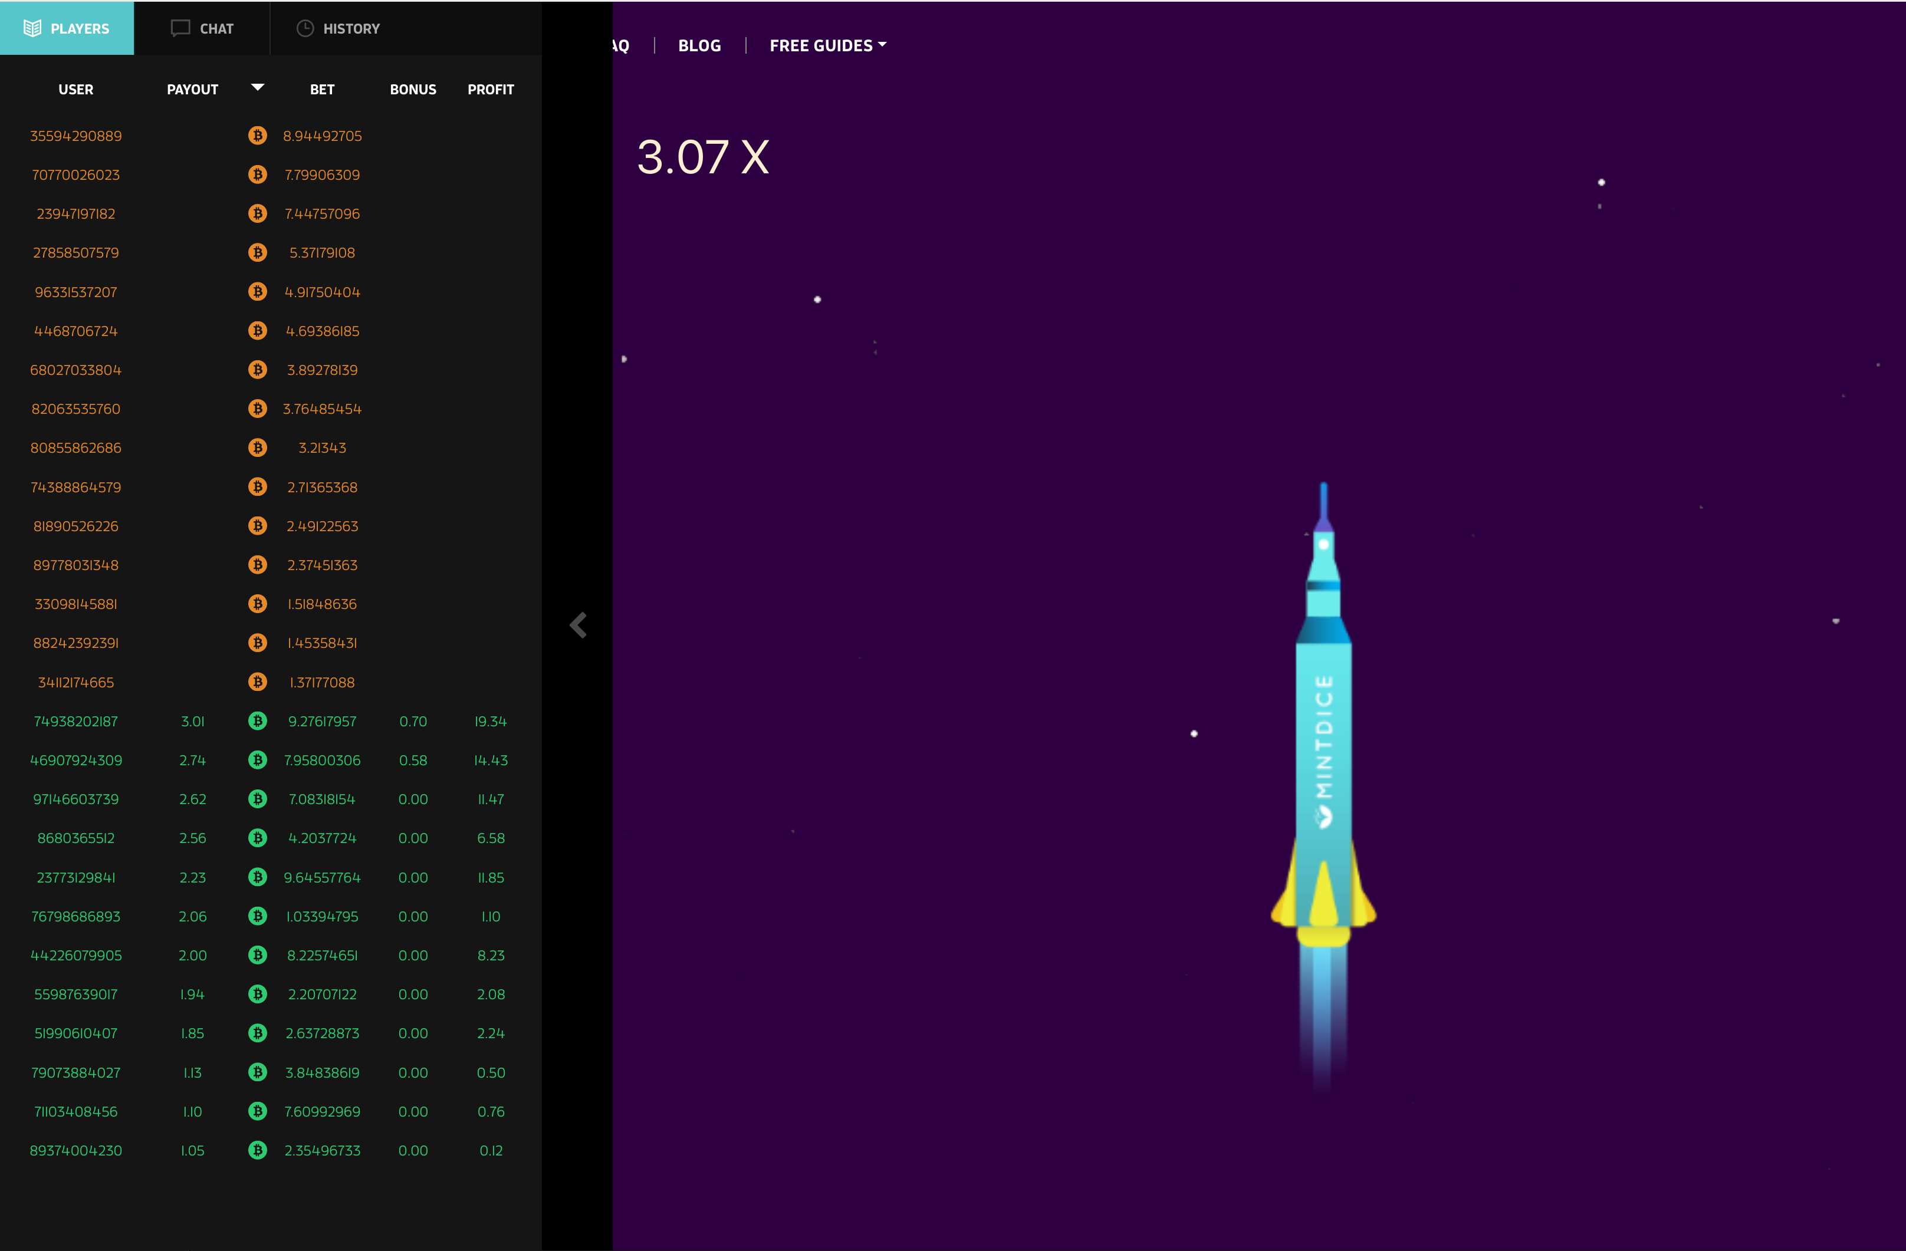This screenshot has height=1251, width=1906.
Task: Click Bitcoin icon for user 89778031348
Action: pos(257,565)
